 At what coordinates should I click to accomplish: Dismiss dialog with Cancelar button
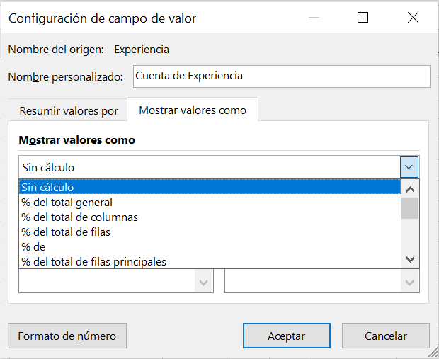pyautogui.click(x=385, y=336)
